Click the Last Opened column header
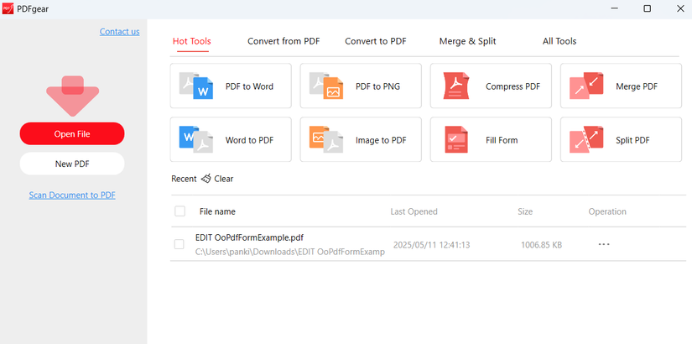 click(414, 211)
